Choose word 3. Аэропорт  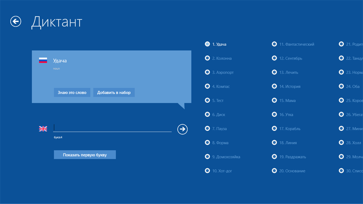(x=219, y=72)
